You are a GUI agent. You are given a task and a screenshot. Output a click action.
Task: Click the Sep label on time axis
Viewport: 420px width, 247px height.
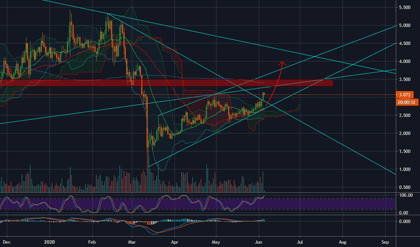click(385, 242)
